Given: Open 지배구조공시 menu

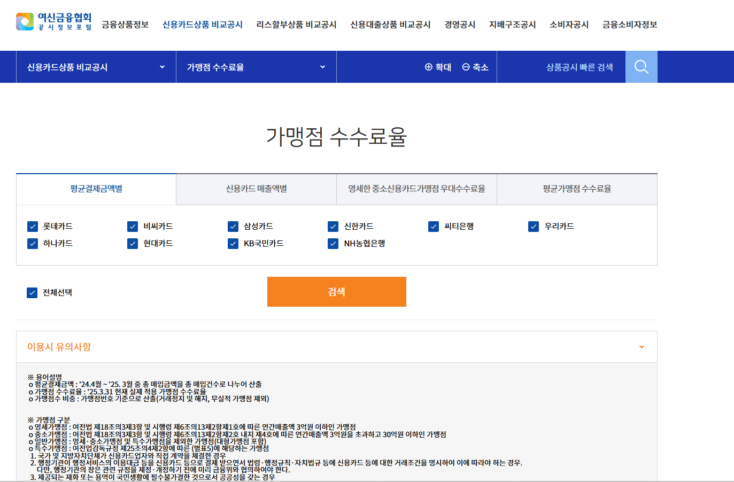Looking at the screenshot, I should 512,25.
